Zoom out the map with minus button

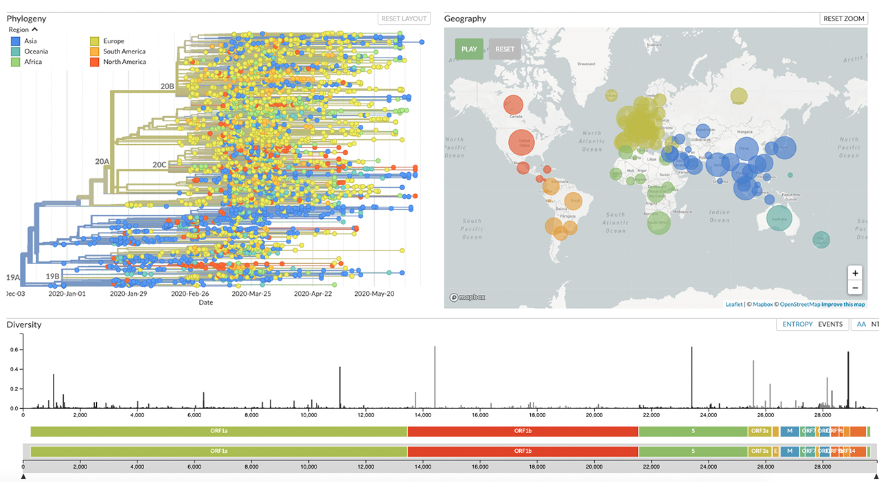[x=855, y=287]
